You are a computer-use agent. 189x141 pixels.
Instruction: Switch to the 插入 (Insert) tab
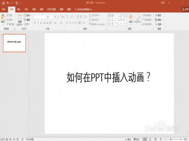pyautogui.click(x=19, y=9)
